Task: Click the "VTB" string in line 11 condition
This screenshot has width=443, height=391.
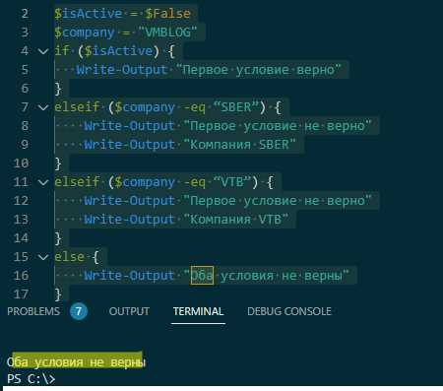Action: pos(232,182)
